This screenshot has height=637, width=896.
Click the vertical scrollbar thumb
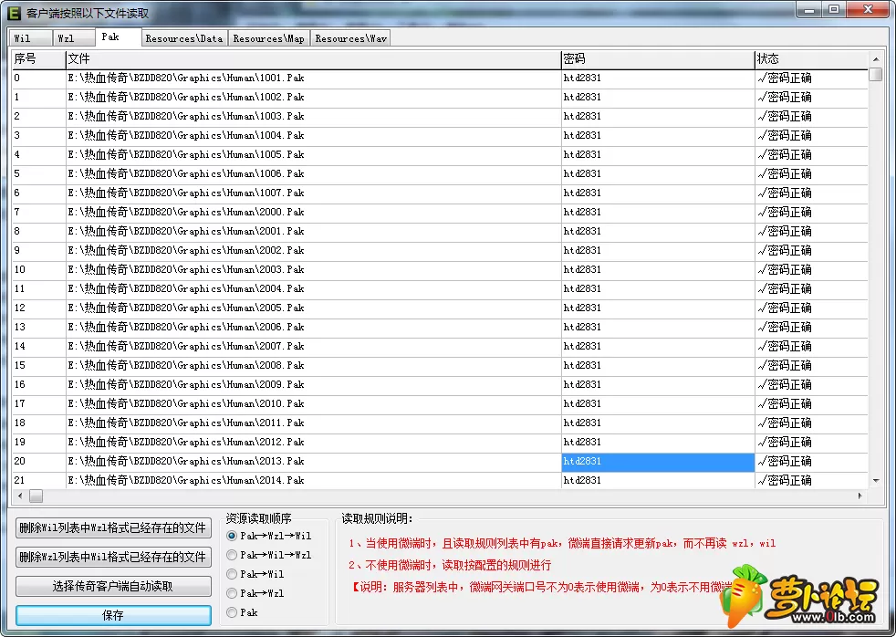[875, 74]
